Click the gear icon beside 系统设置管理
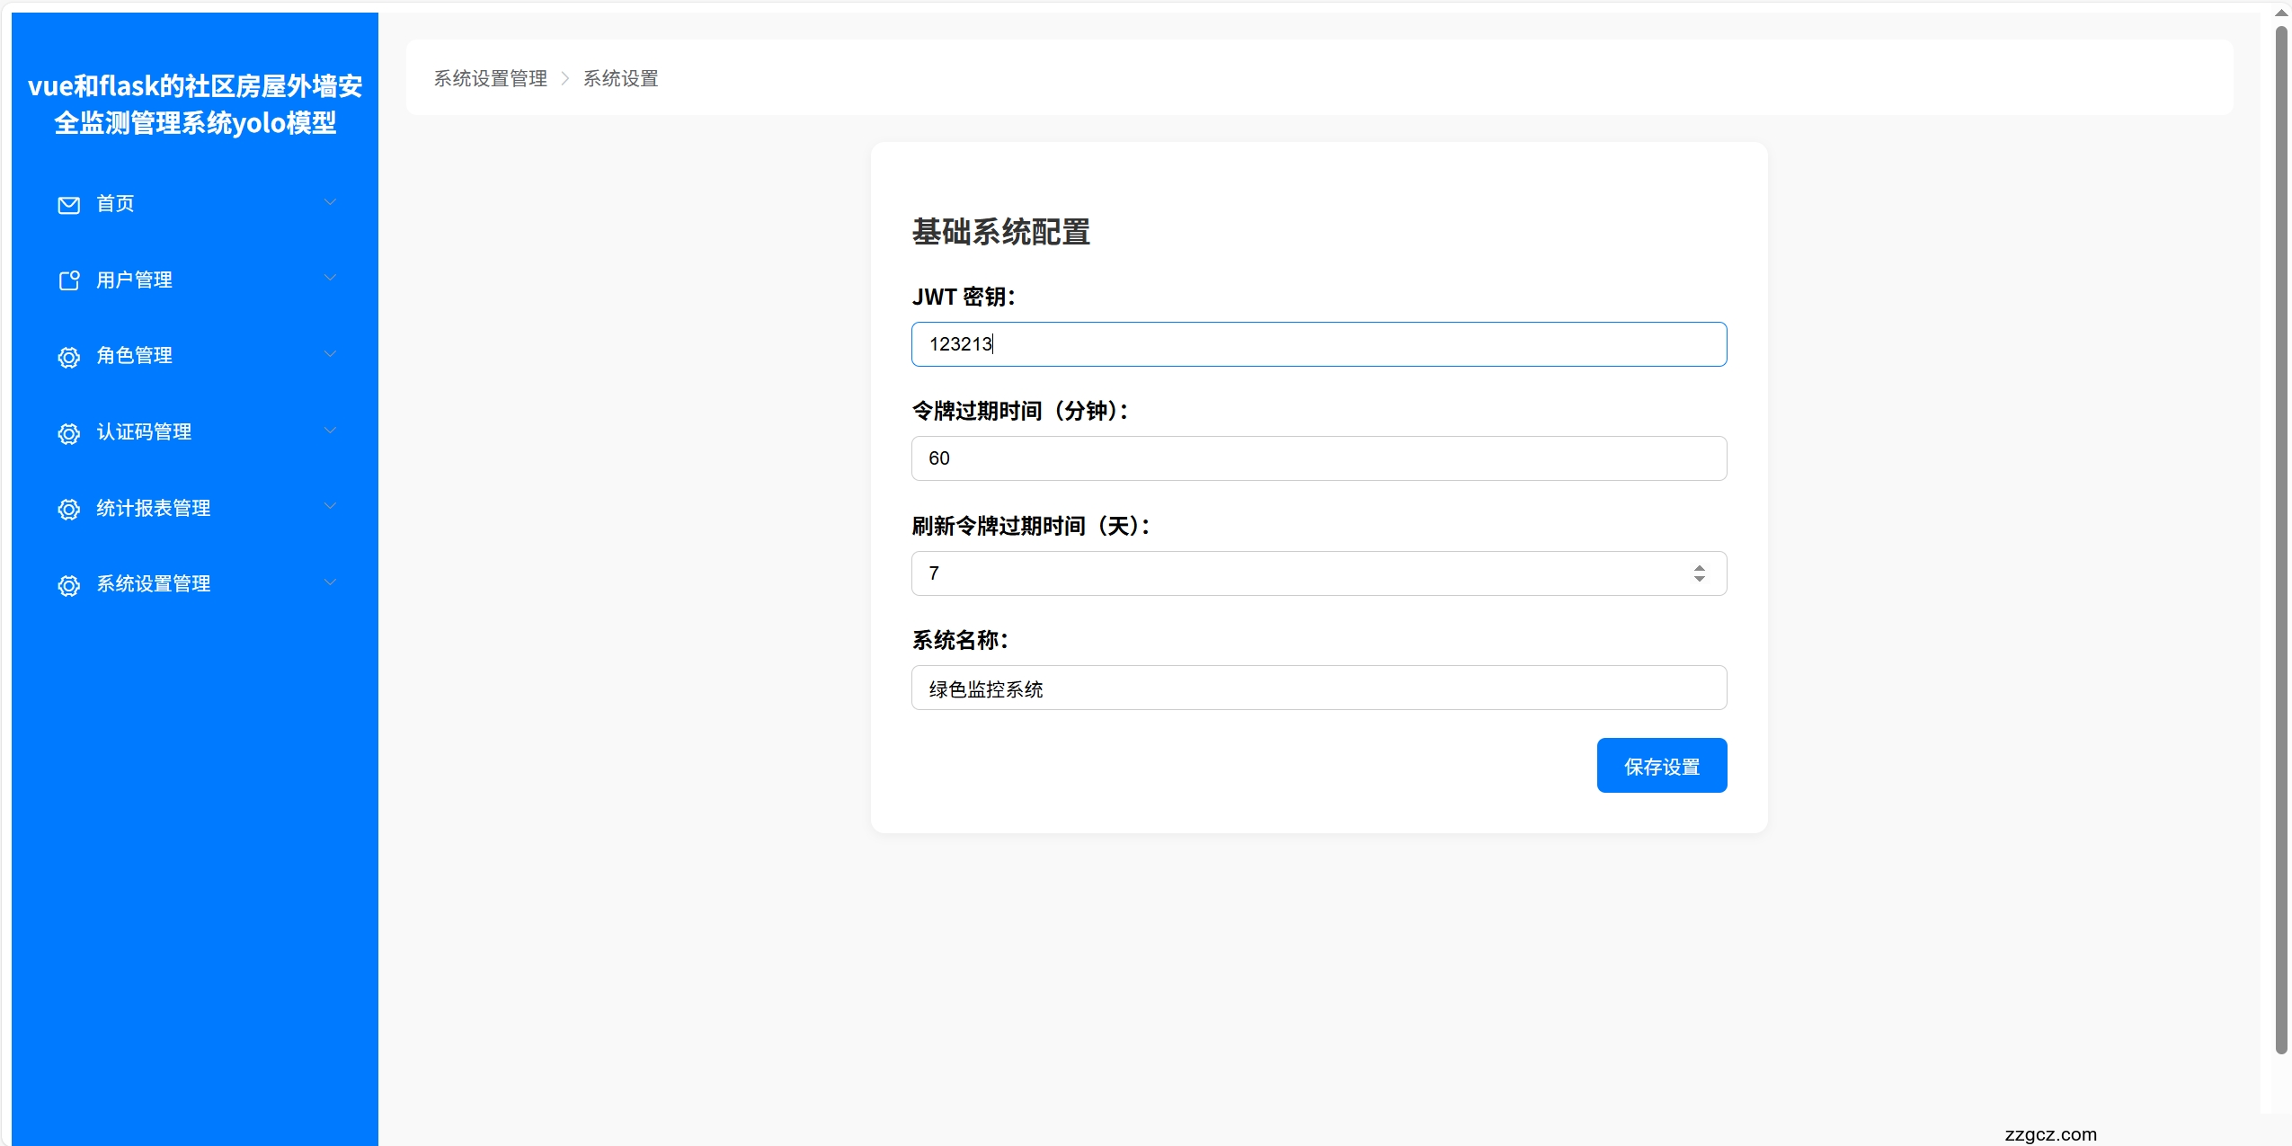Screen dimensions: 2292x1146 pyautogui.click(x=68, y=585)
